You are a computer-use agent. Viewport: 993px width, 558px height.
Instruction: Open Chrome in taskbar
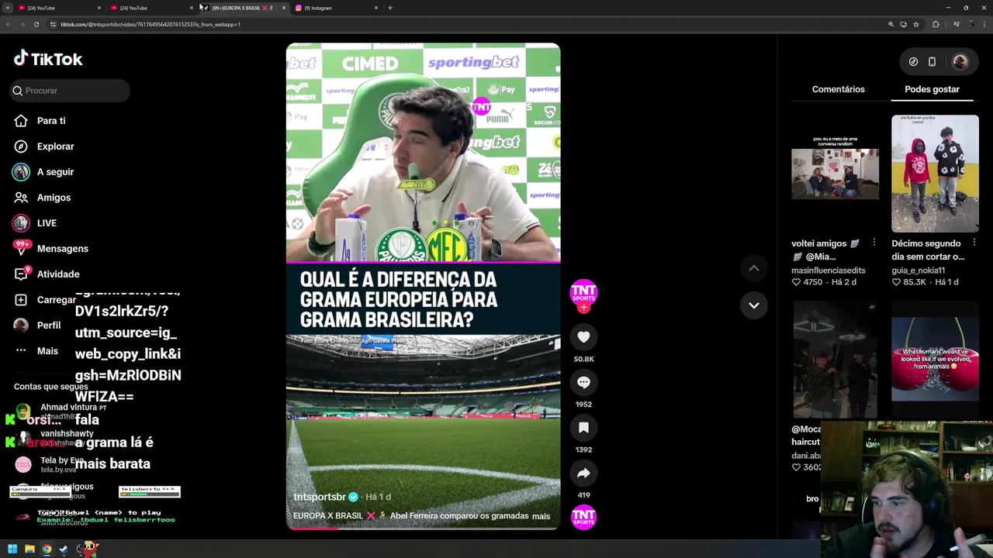(47, 549)
